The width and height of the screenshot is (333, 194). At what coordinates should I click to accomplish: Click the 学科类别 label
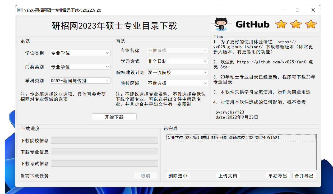point(35,81)
